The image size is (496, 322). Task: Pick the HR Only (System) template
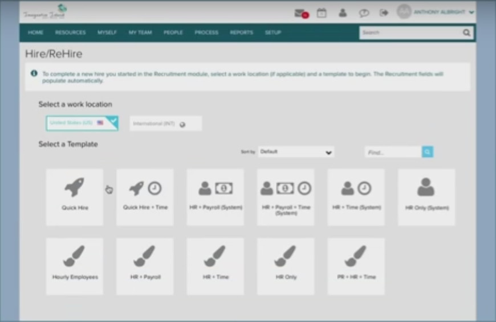pos(426,197)
